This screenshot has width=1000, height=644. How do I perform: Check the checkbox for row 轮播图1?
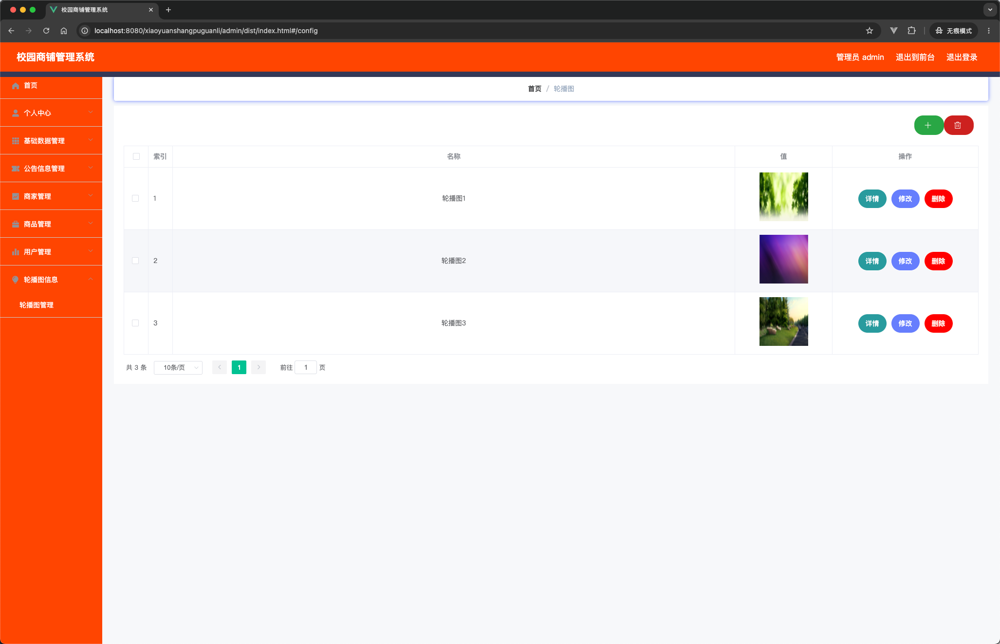coord(135,198)
